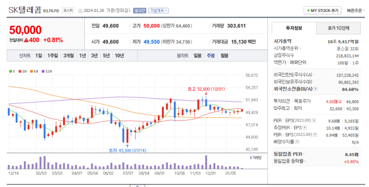Click the 07/07 date axis label
369x187 pixels.
(128, 173)
